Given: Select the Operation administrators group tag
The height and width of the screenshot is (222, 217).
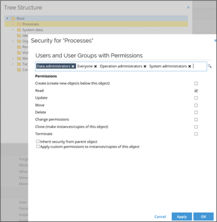Looking at the screenshot, I should [x=121, y=66].
